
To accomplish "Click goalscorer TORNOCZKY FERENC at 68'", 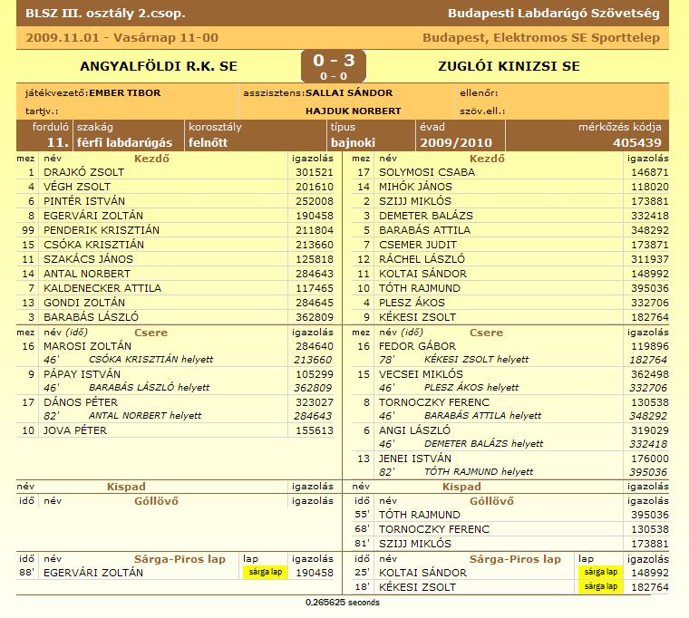I will point(434,529).
